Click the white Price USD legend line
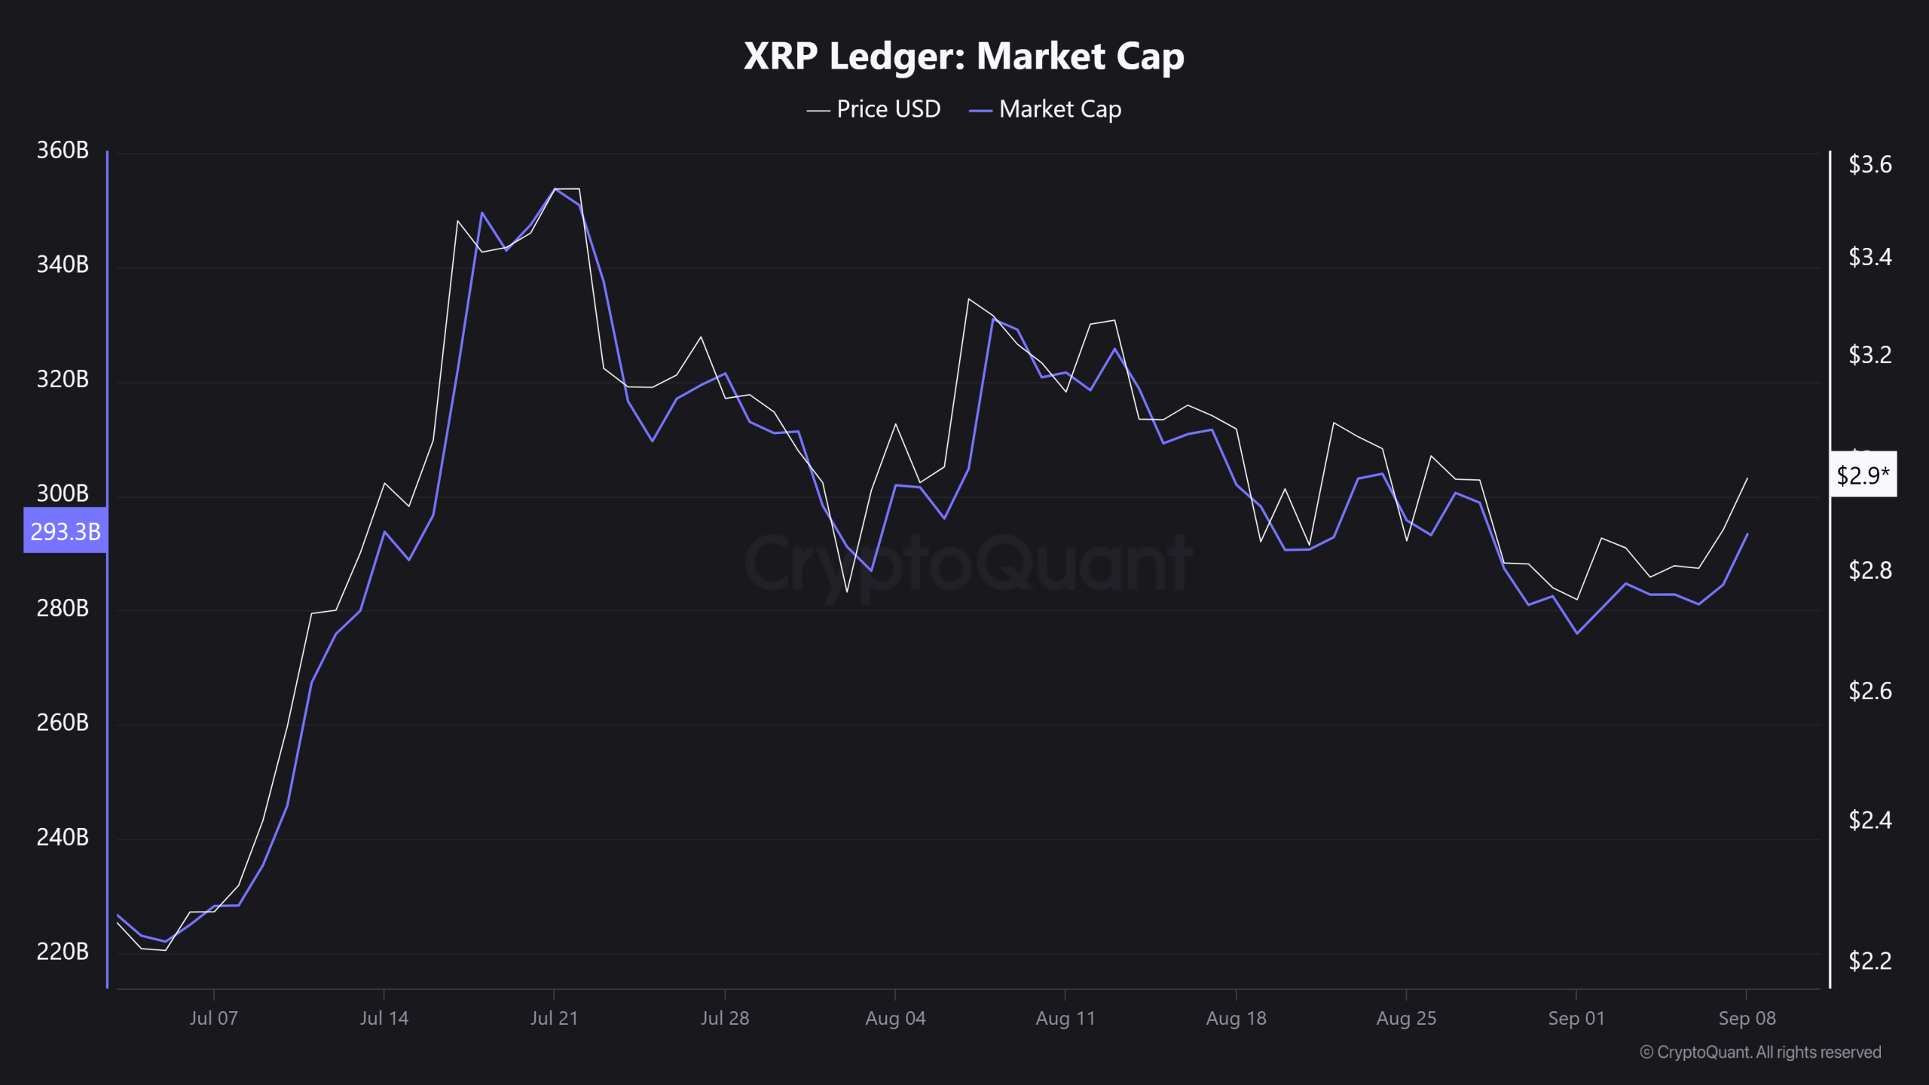Screen dimensions: 1929x1085 pos(818,111)
